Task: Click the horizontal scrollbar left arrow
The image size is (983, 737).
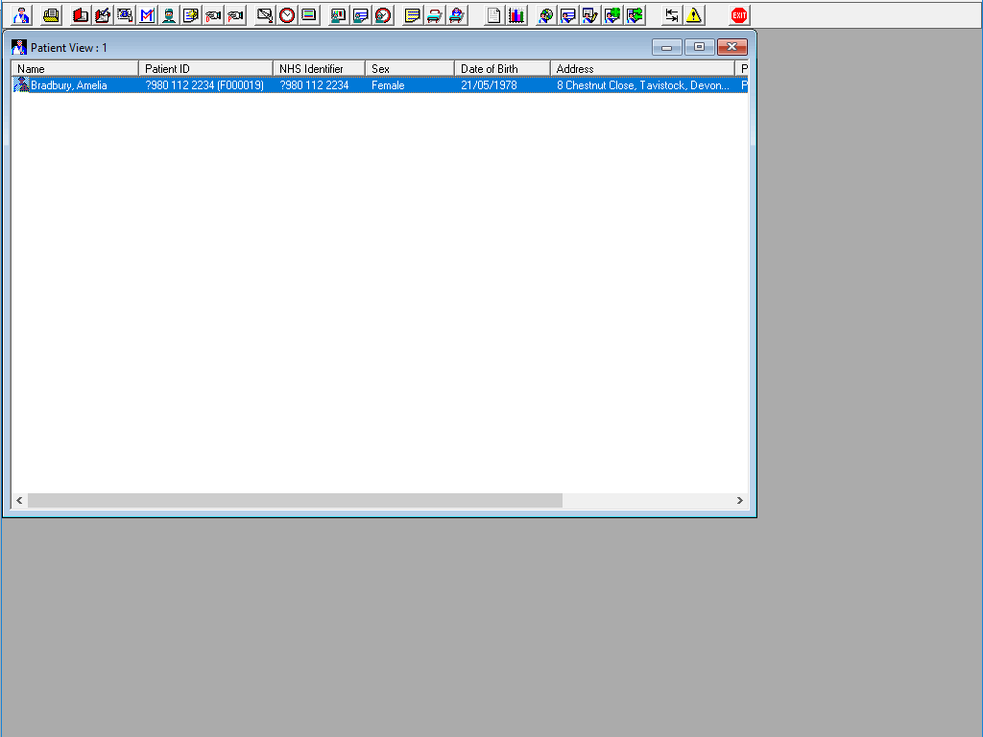Action: point(19,500)
